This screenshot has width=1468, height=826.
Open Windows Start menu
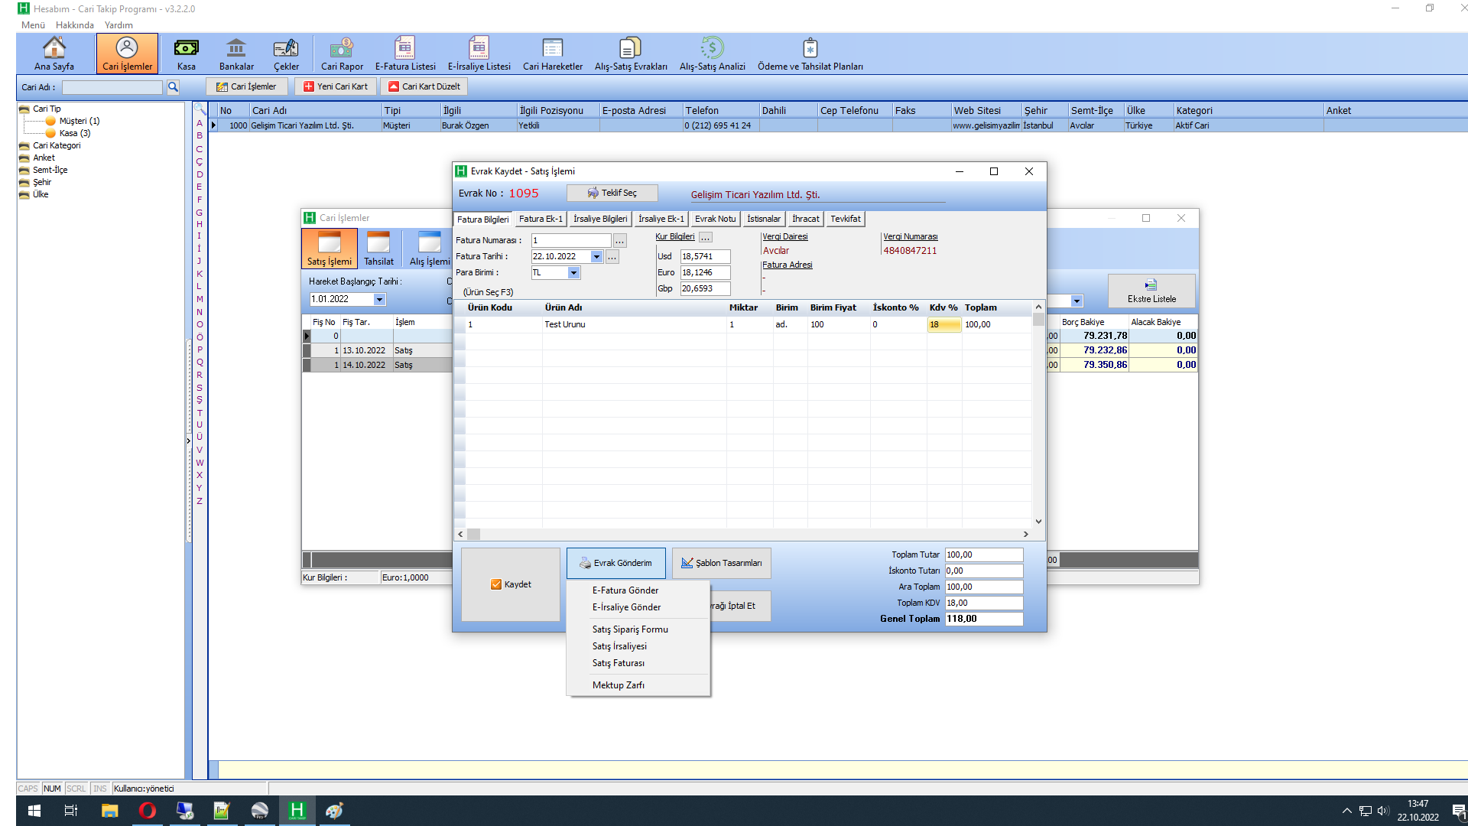tap(34, 811)
